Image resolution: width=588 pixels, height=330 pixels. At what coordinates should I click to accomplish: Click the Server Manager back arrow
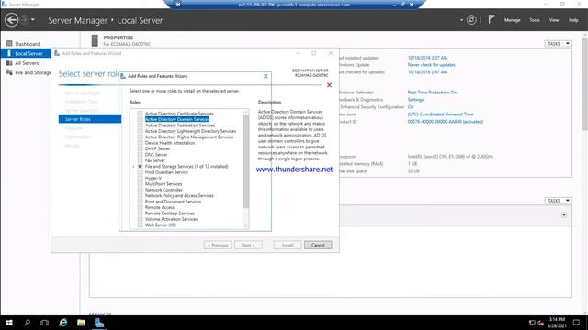(x=12, y=20)
